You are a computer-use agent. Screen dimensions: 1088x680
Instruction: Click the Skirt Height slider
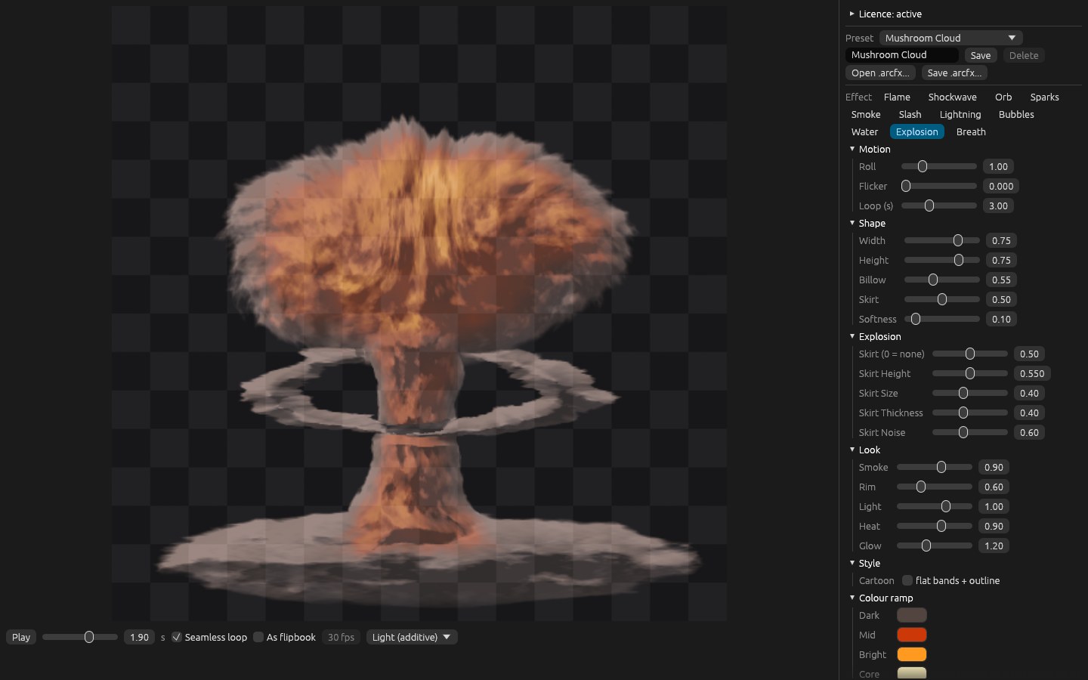point(970,373)
